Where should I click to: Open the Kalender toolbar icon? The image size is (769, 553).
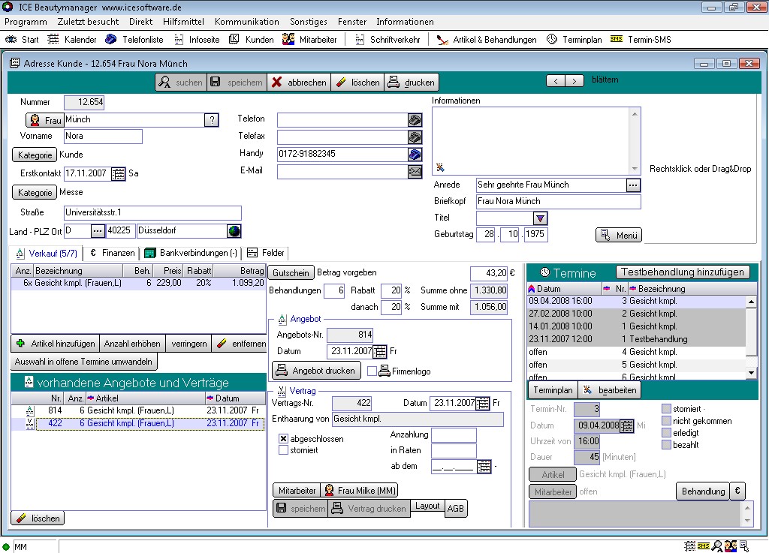(54, 39)
